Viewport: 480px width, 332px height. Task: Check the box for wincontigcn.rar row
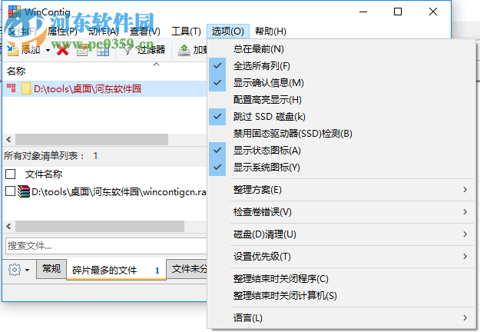(x=11, y=191)
